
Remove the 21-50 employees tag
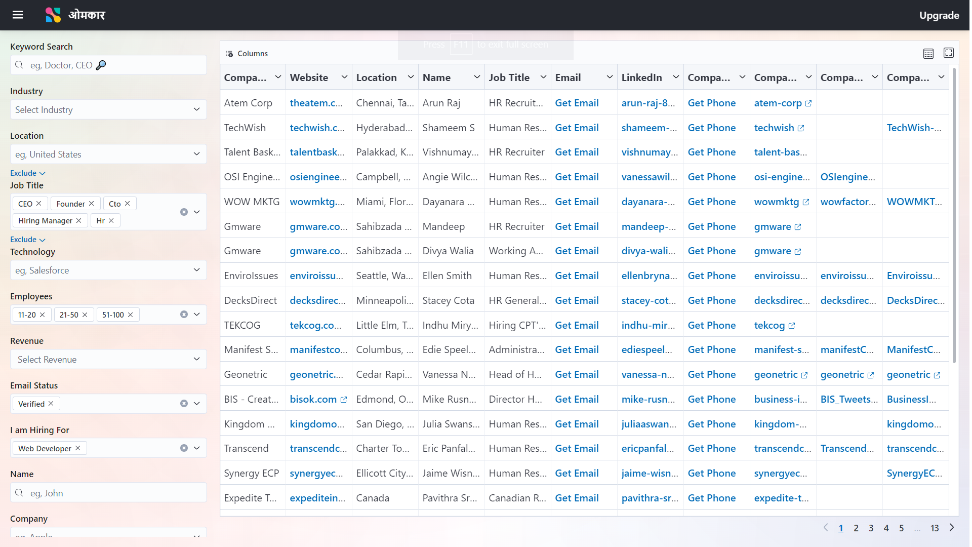85,315
